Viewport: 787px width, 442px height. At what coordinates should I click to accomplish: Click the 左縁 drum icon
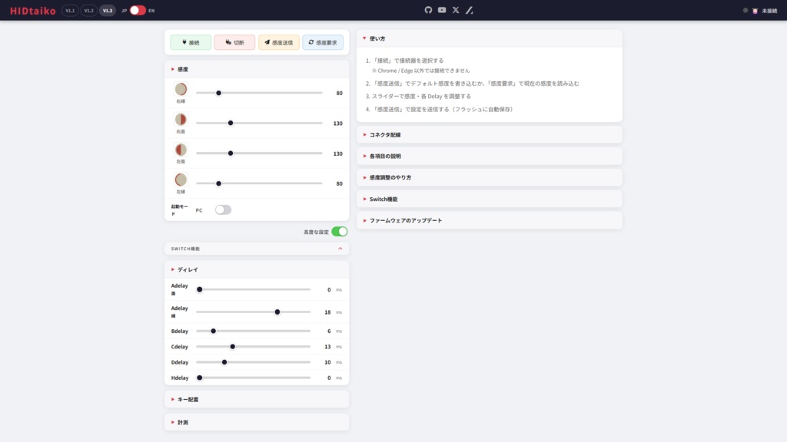(x=181, y=180)
